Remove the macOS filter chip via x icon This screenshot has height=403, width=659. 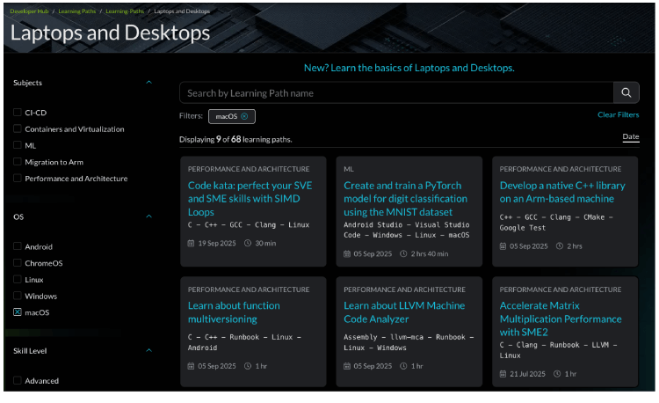(x=244, y=116)
